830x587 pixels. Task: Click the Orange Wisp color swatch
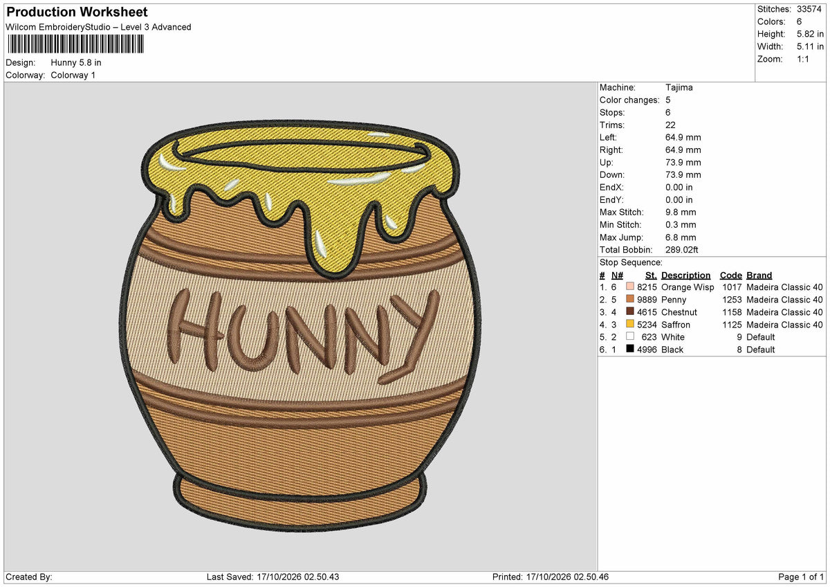click(x=630, y=287)
